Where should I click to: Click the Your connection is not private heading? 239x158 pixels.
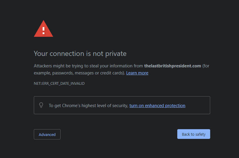(80, 54)
